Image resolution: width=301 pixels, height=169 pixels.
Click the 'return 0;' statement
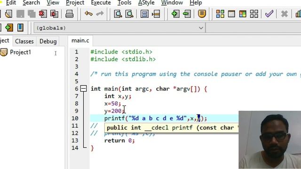(119, 140)
